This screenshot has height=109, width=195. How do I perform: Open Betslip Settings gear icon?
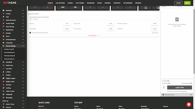(163, 95)
